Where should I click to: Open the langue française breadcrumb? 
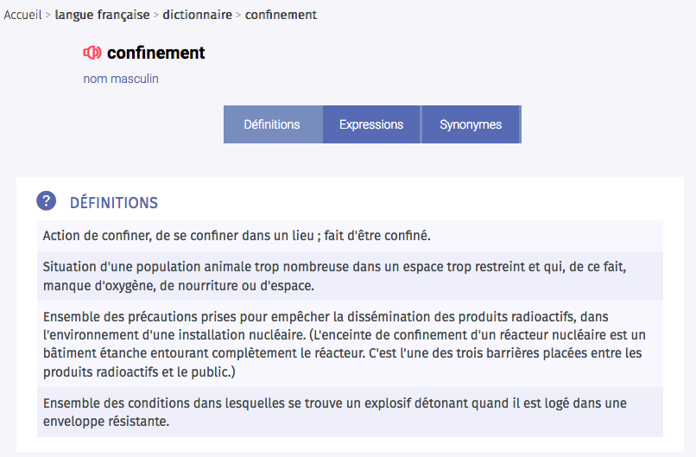pos(102,15)
